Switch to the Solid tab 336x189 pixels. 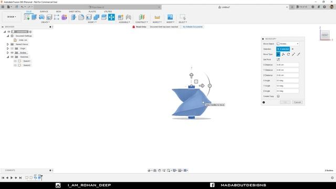point(29,12)
